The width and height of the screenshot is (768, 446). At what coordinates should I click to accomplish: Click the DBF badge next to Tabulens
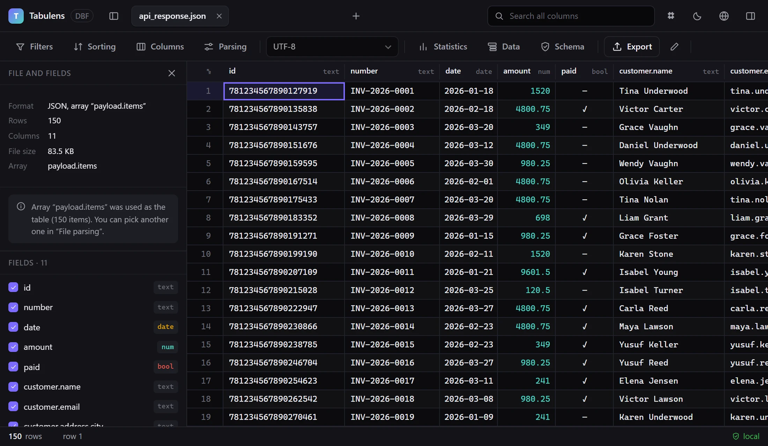pos(82,16)
